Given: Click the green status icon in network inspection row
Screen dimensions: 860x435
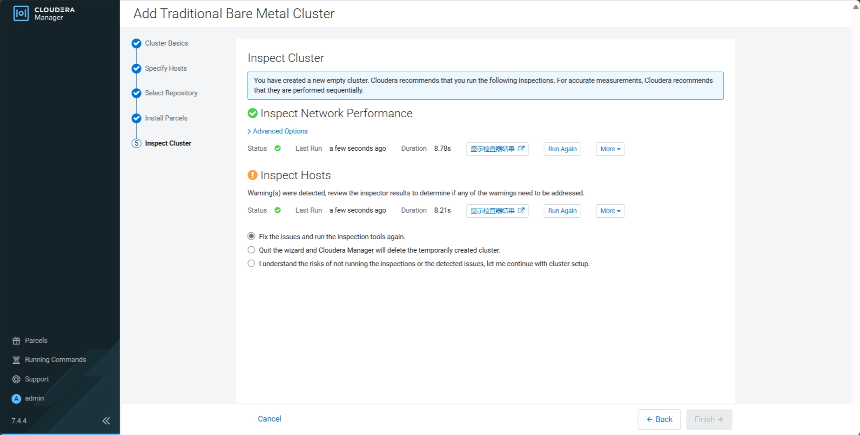Looking at the screenshot, I should click(x=278, y=148).
